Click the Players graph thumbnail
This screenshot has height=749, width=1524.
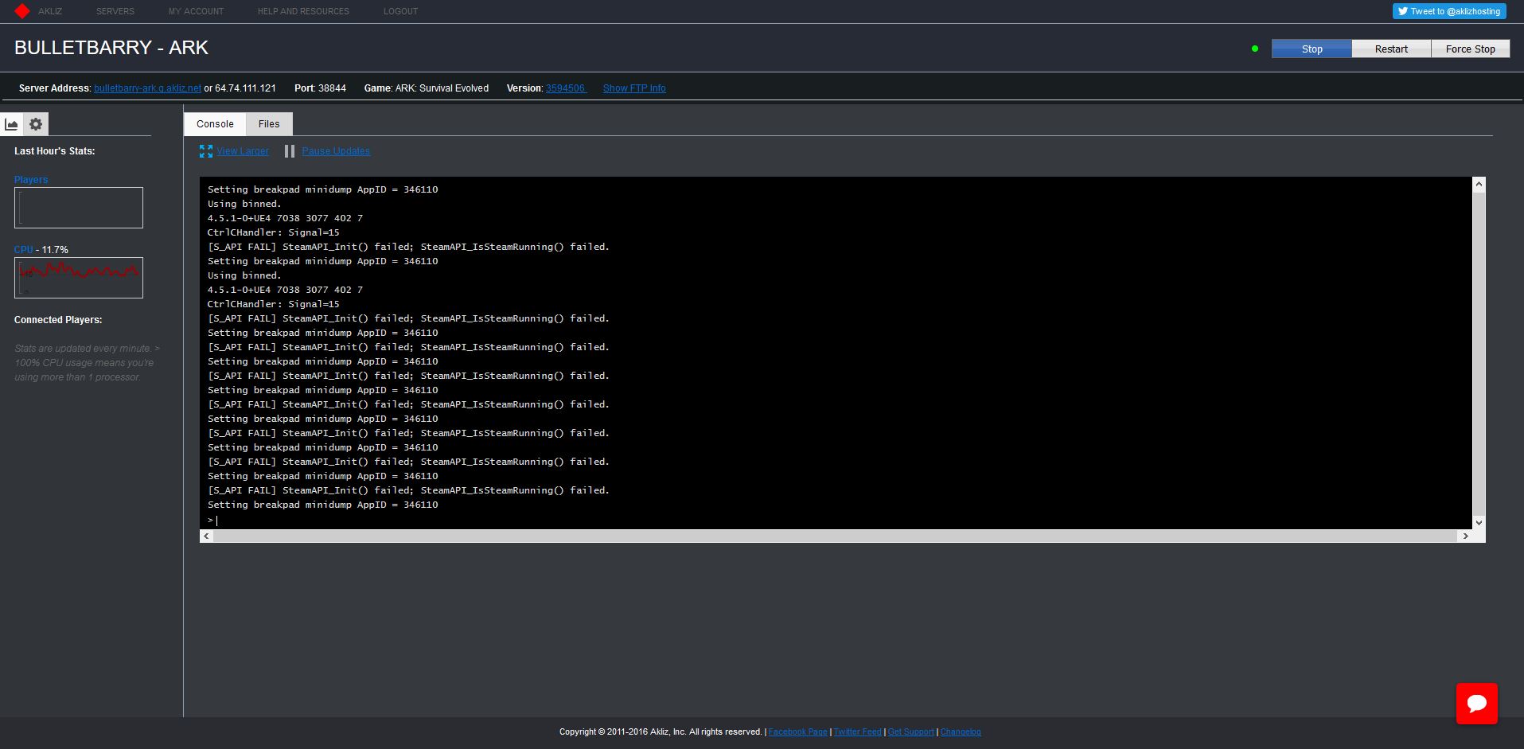[79, 208]
